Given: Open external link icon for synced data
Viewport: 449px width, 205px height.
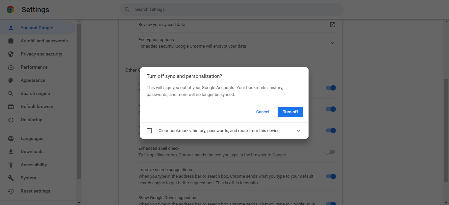Looking at the screenshot, I should 333,25.
